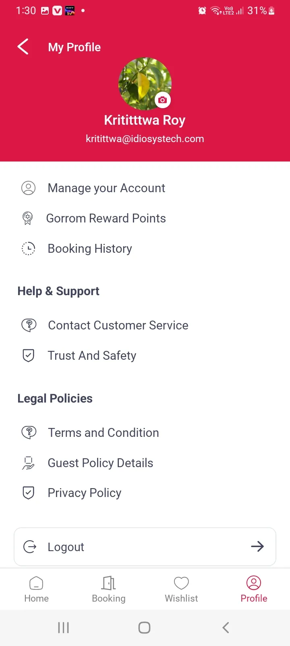
Task: Open the profile picture thumbnail
Action: 145,84
